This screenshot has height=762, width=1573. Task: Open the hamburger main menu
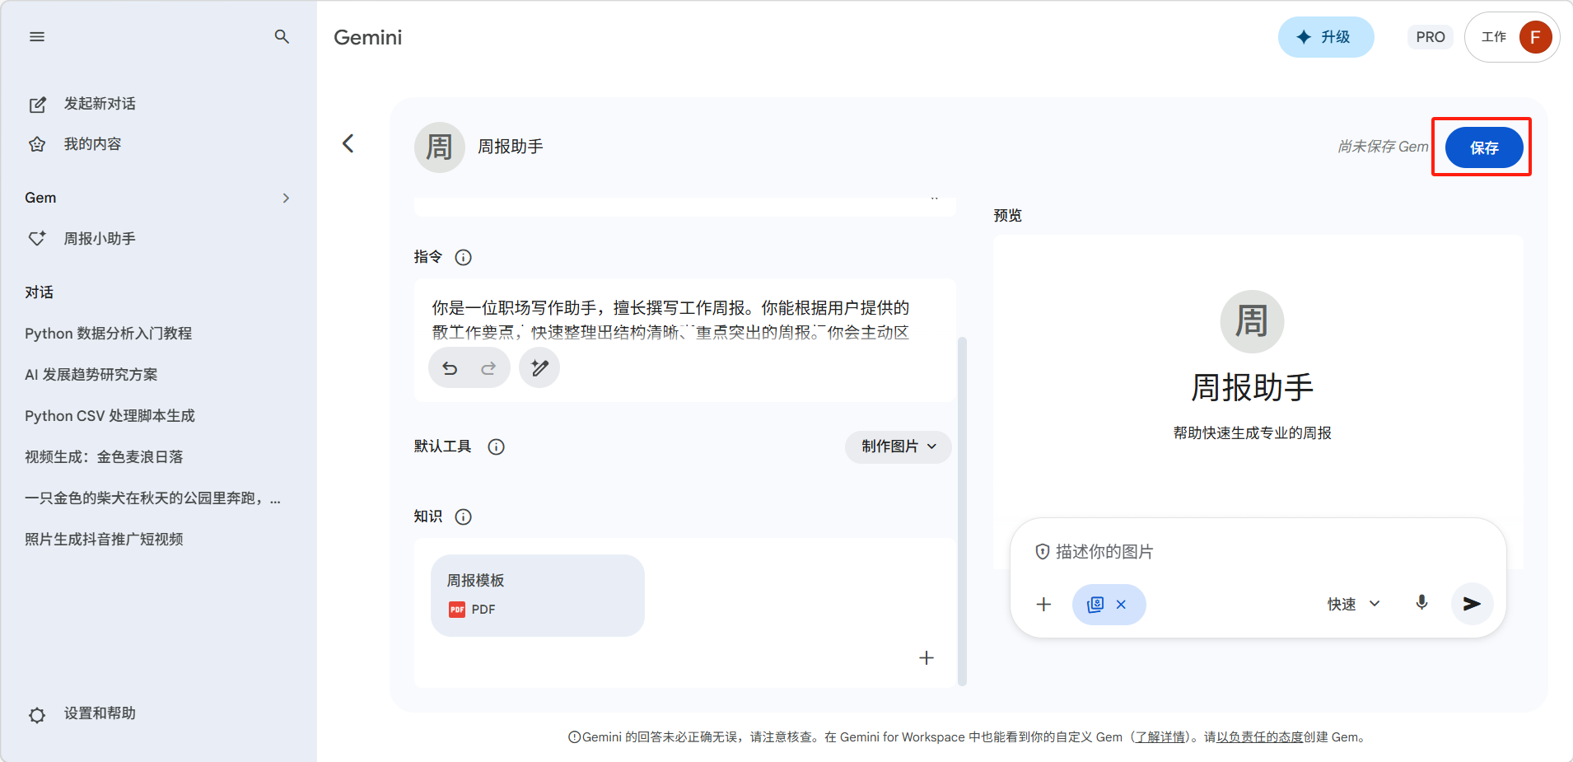pyautogui.click(x=37, y=37)
